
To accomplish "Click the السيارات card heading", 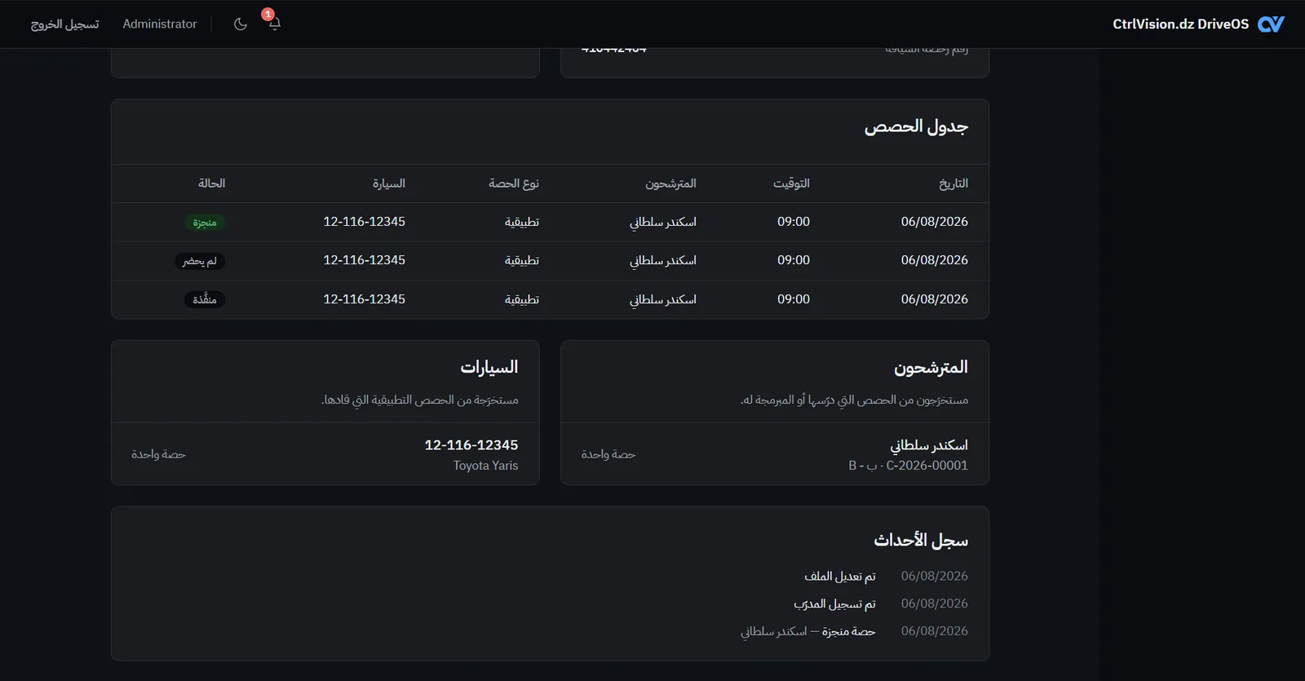I will [x=489, y=368].
